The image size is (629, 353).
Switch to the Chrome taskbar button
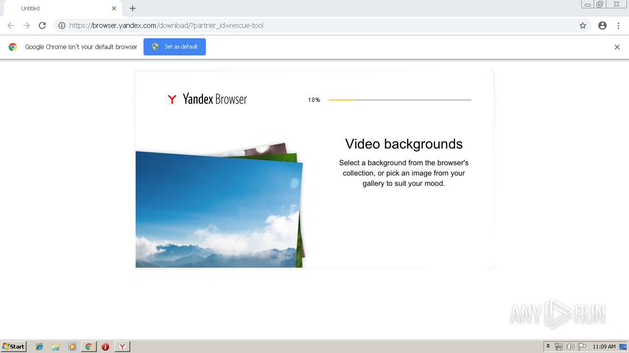tap(88, 347)
